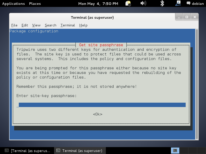Select the first workspace in the switcher
This screenshot has height=154, width=206.
click(x=175, y=150)
